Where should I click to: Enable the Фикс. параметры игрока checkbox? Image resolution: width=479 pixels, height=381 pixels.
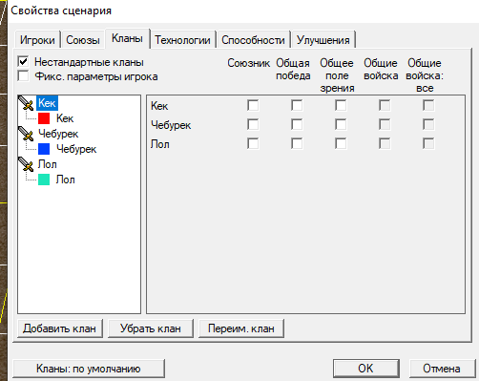coord(23,76)
